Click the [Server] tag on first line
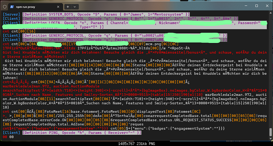This screenshot has height=146, width=273. click(12, 15)
